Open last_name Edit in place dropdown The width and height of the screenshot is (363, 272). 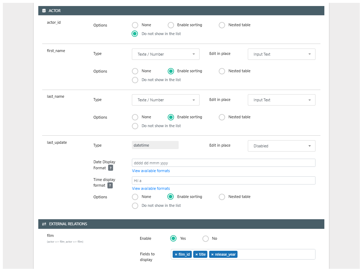[281, 100]
